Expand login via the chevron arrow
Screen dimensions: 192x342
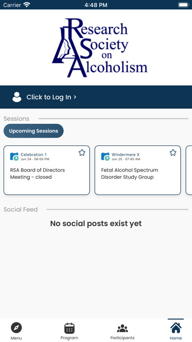75,97
